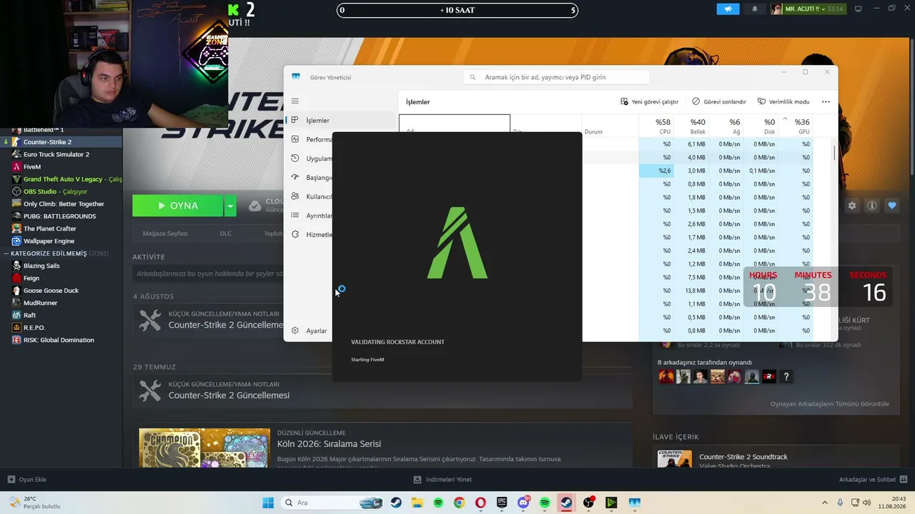Open Mağaza Sayfası tab

(165, 233)
